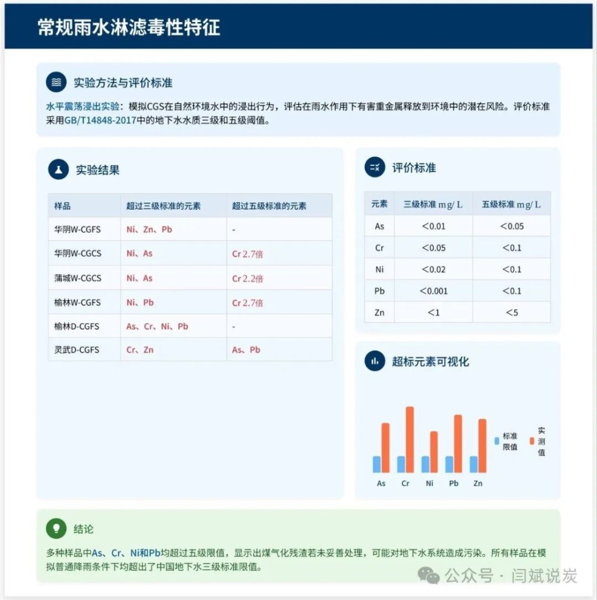Screen dimensions: 597x600
Task: Click the page title 常规雨水淋滤毒性特征
Action: [x=129, y=27]
